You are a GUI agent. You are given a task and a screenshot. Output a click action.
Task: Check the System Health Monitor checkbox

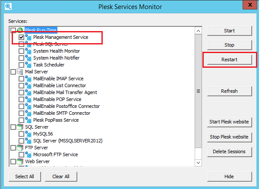(x=21, y=51)
